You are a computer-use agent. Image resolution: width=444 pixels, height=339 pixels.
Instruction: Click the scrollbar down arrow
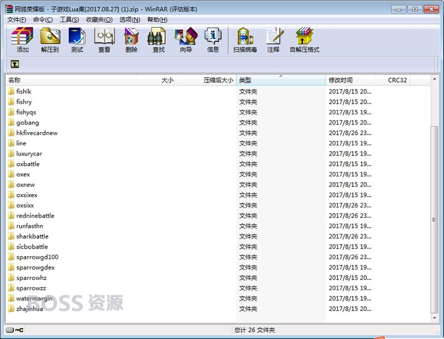click(435, 318)
